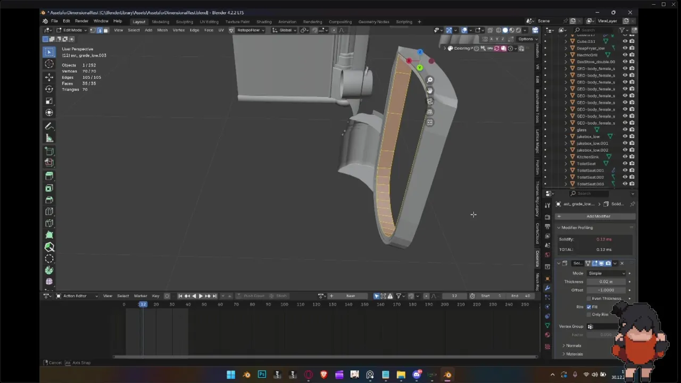This screenshot has width=681, height=383.
Task: Click the Offset value field
Action: [606, 290]
